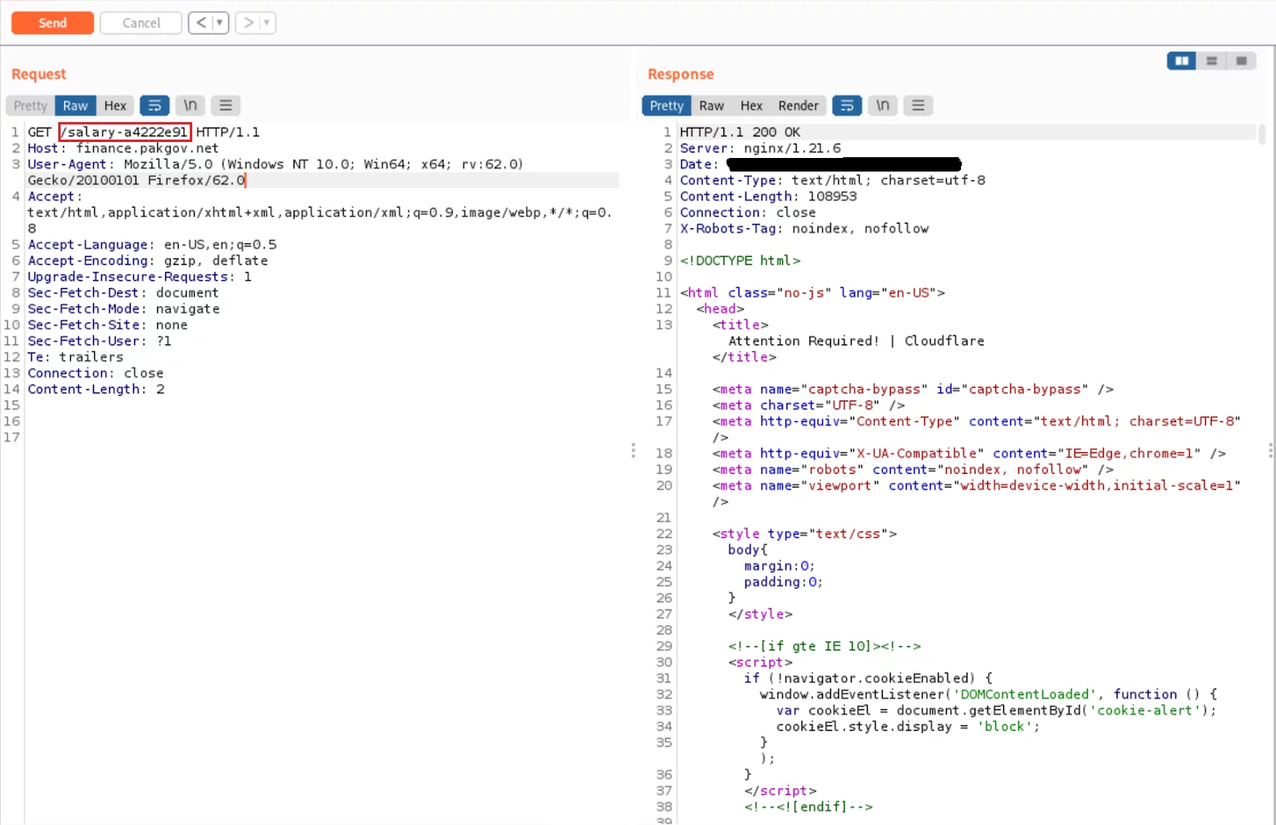The height and width of the screenshot is (825, 1276).
Task: Open the Response viewer options menu
Action: point(918,105)
